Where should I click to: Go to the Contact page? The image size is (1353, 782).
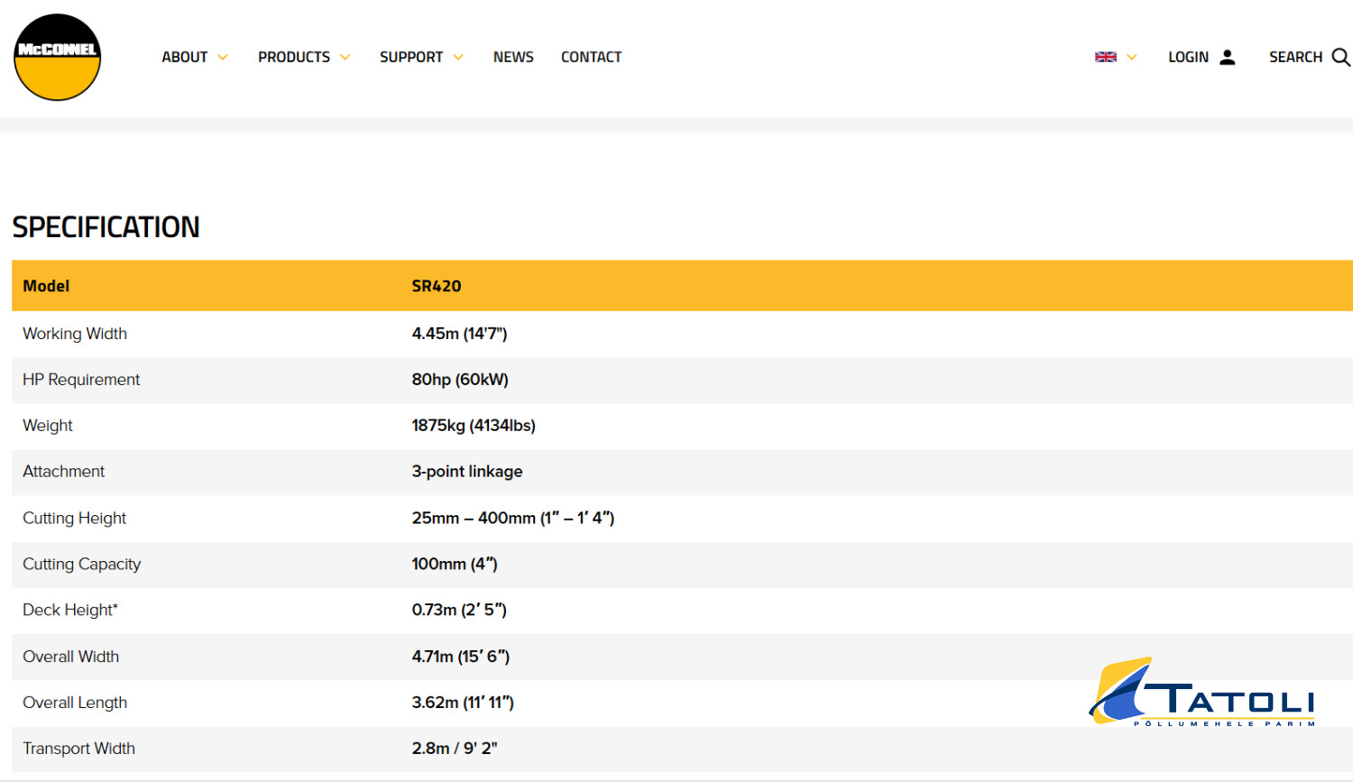tap(591, 57)
